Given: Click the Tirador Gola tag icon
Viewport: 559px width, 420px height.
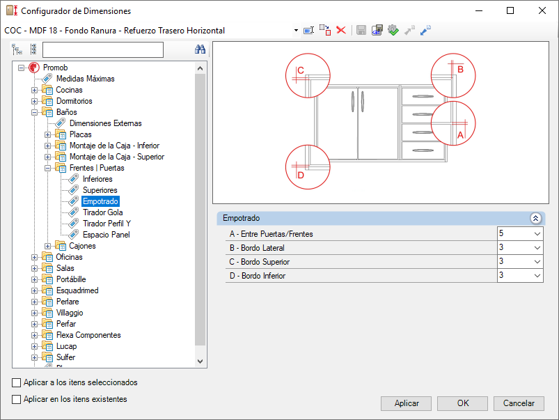Looking at the screenshot, I should click(x=73, y=212).
